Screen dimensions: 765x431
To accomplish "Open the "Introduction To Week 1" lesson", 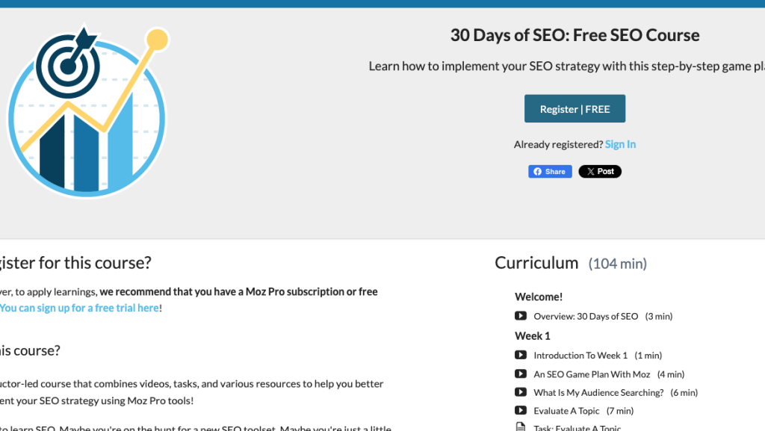I will point(581,355).
